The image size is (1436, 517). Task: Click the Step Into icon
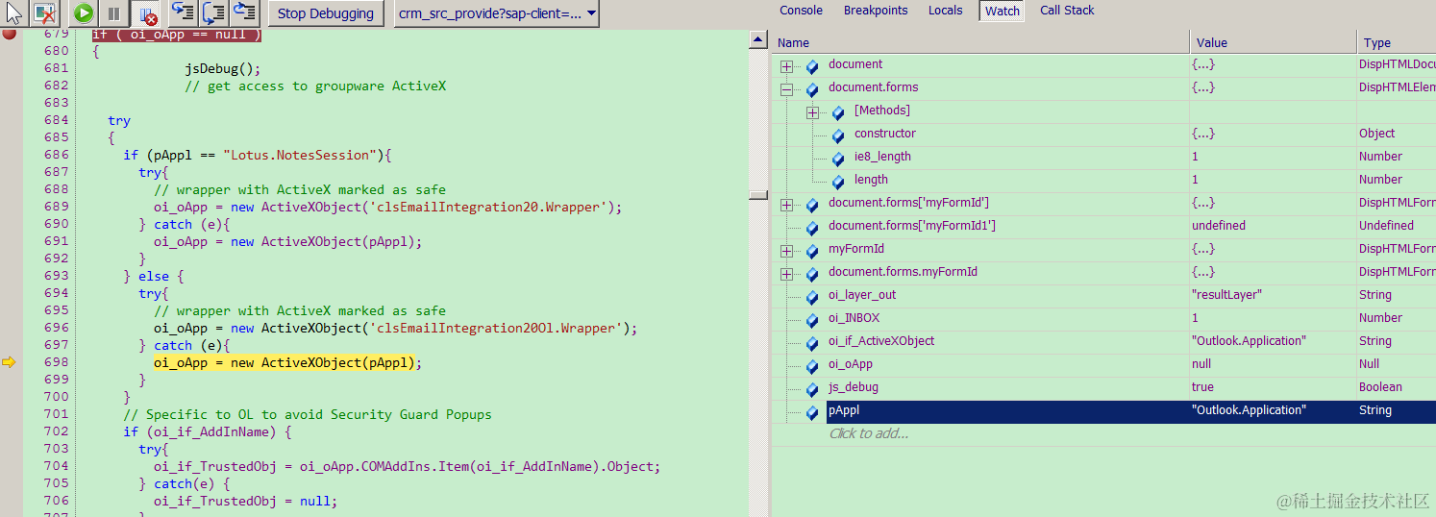coord(182,12)
